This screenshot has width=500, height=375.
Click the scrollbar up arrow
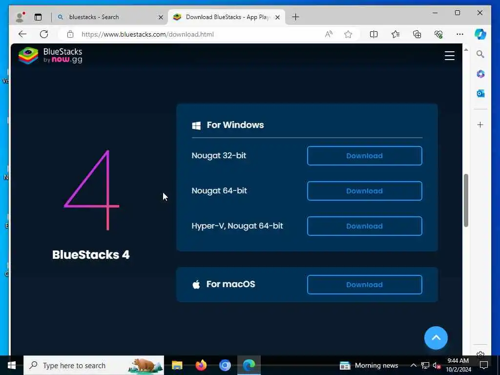click(x=466, y=50)
